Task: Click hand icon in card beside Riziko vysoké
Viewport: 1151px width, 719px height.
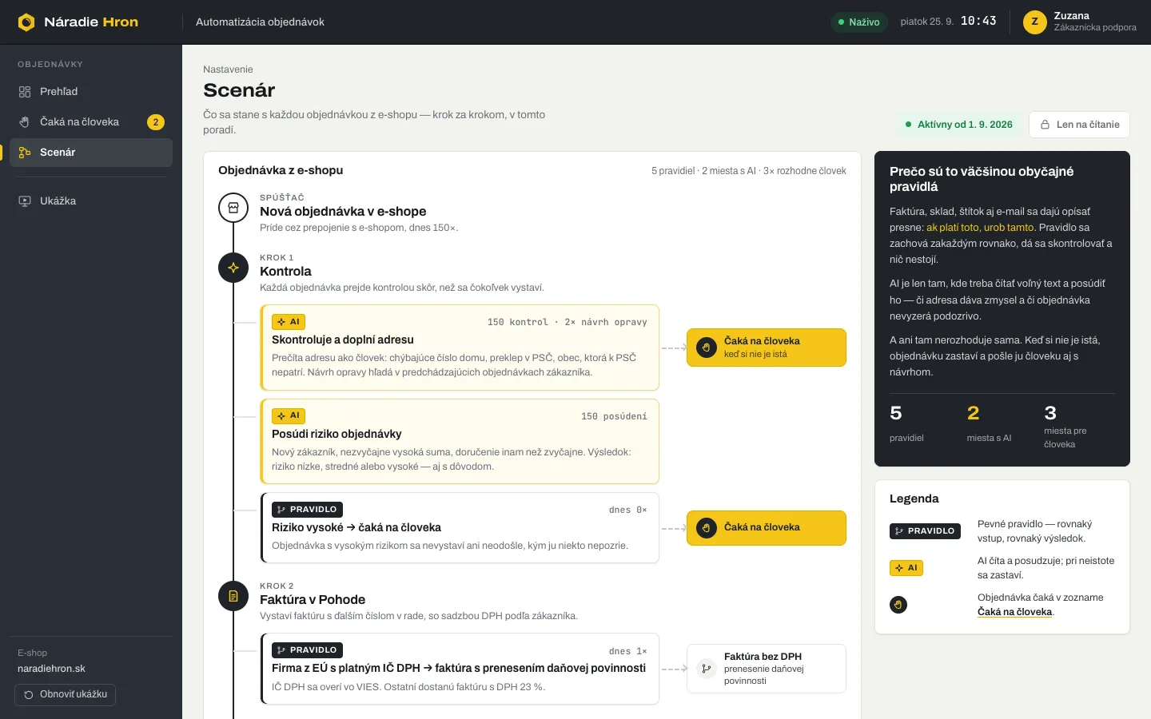Action: pos(707,528)
